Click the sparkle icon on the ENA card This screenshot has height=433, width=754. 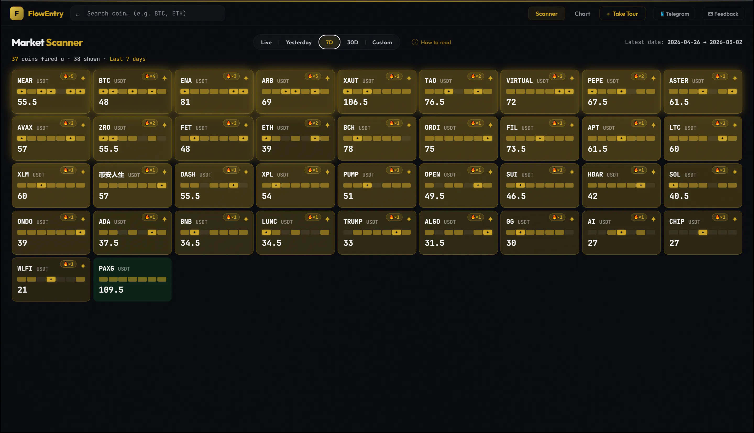pos(246,78)
